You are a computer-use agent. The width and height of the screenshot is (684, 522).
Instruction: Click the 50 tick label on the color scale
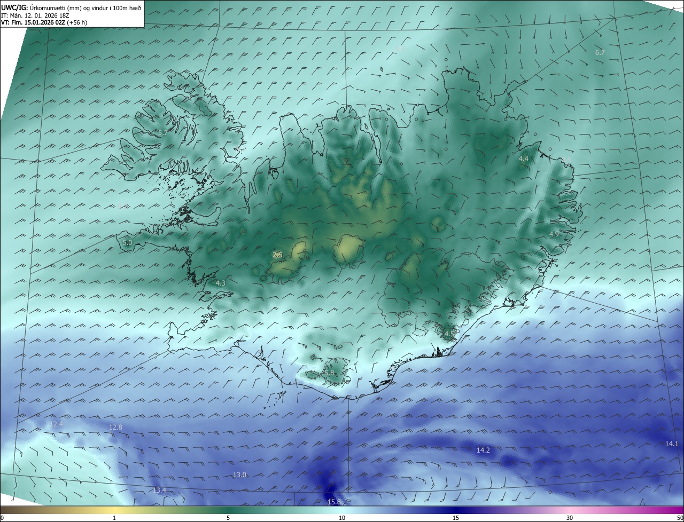click(x=680, y=518)
